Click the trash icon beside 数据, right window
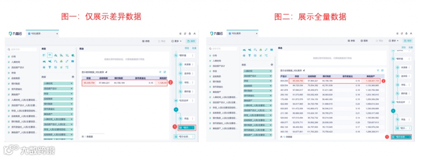 (272, 64)
